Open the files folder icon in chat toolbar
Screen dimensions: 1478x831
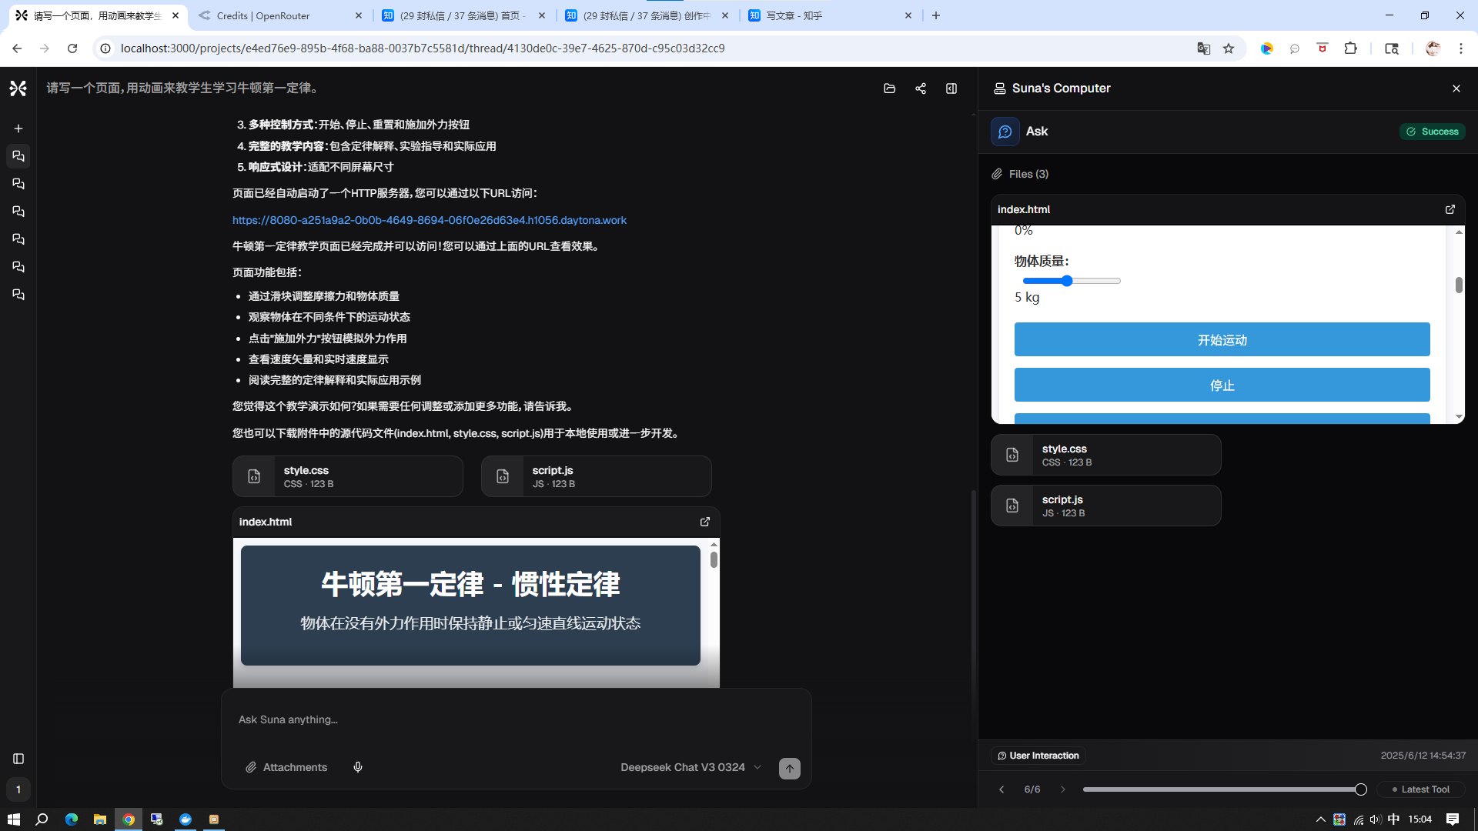click(890, 88)
